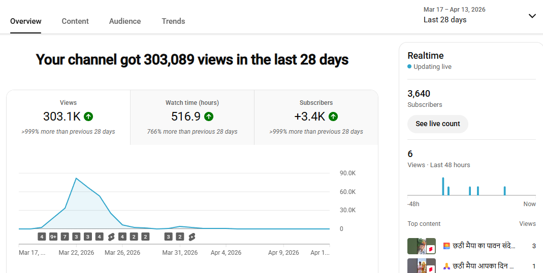Click the leftmost '4' marker under the chart
Image resolution: width=543 pixels, height=273 pixels.
[x=42, y=237]
